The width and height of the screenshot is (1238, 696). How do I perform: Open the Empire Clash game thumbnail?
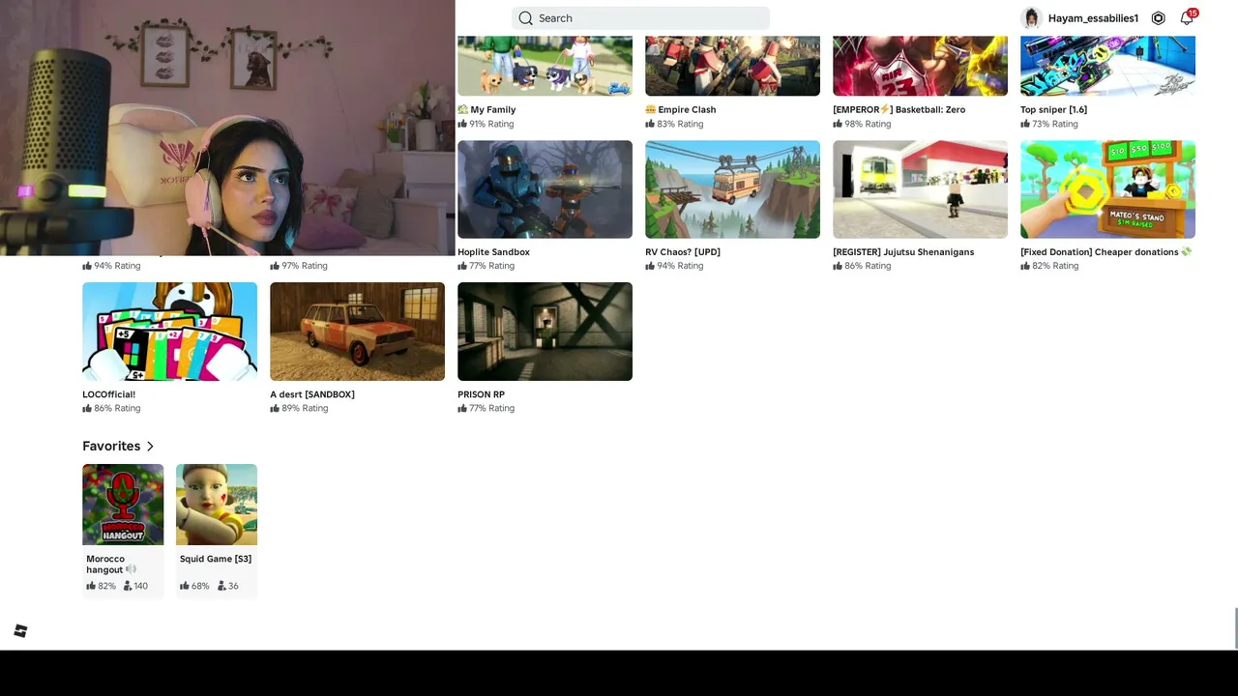732,66
